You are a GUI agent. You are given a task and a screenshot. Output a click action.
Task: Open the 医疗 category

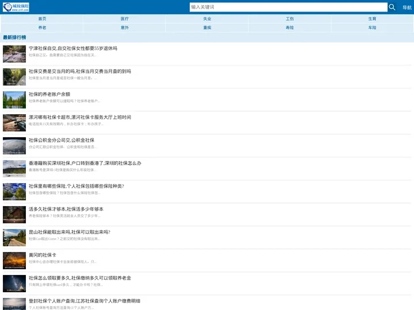click(125, 19)
